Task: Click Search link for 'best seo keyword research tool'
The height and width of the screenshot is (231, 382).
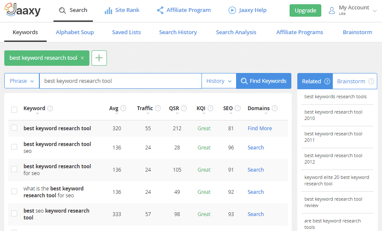Action: [255, 214]
